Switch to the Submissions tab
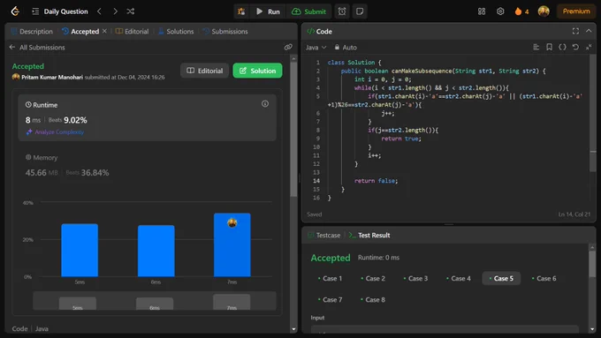 [x=225, y=32]
